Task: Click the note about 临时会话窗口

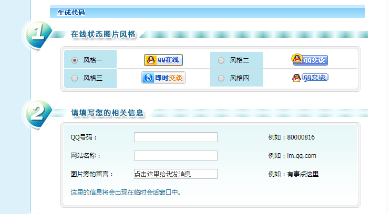Action: pyautogui.click(x=126, y=192)
